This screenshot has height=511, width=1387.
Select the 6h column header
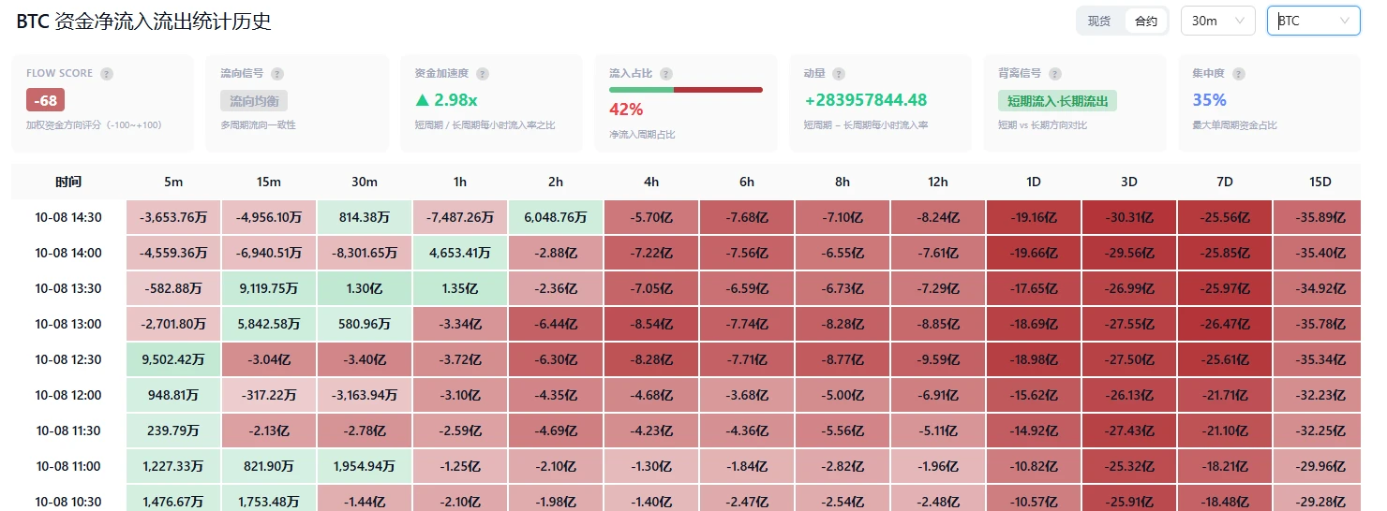747,182
